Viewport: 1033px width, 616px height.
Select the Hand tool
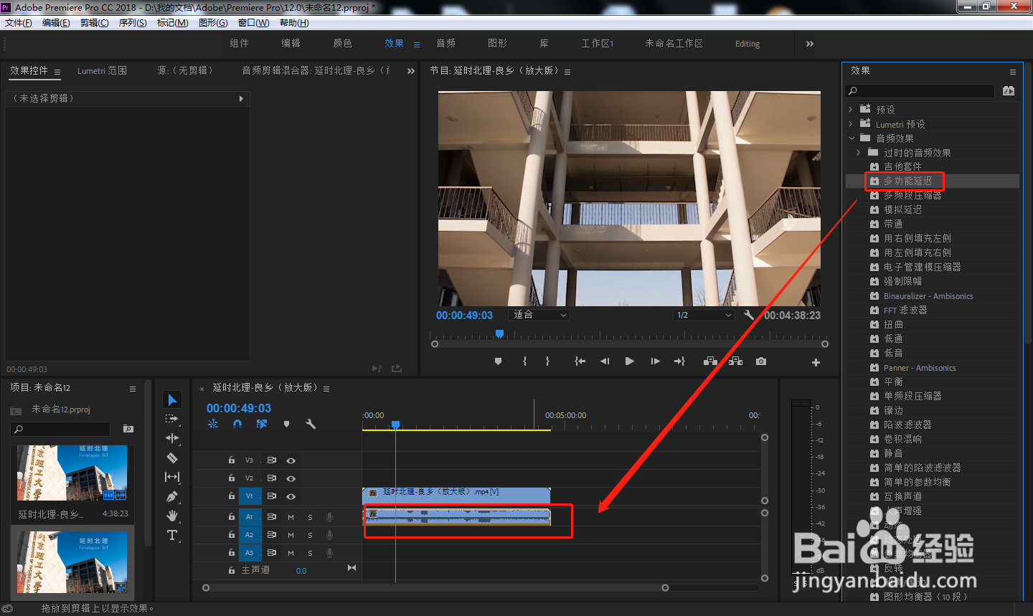(x=172, y=516)
